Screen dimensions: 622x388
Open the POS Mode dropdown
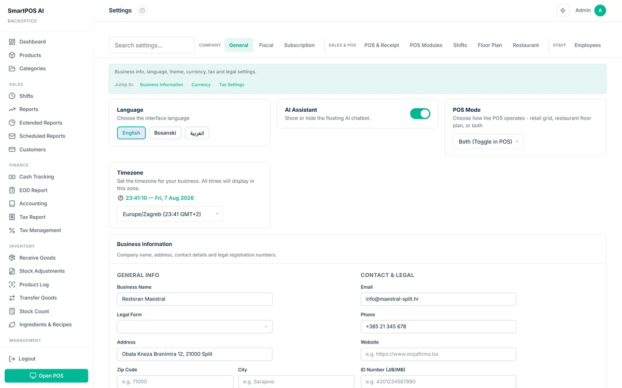pyautogui.click(x=488, y=142)
